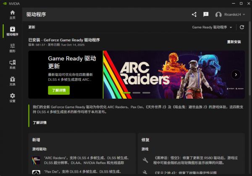Go to the 主页 home page in sidebar
252x176 pixels.
12,15
